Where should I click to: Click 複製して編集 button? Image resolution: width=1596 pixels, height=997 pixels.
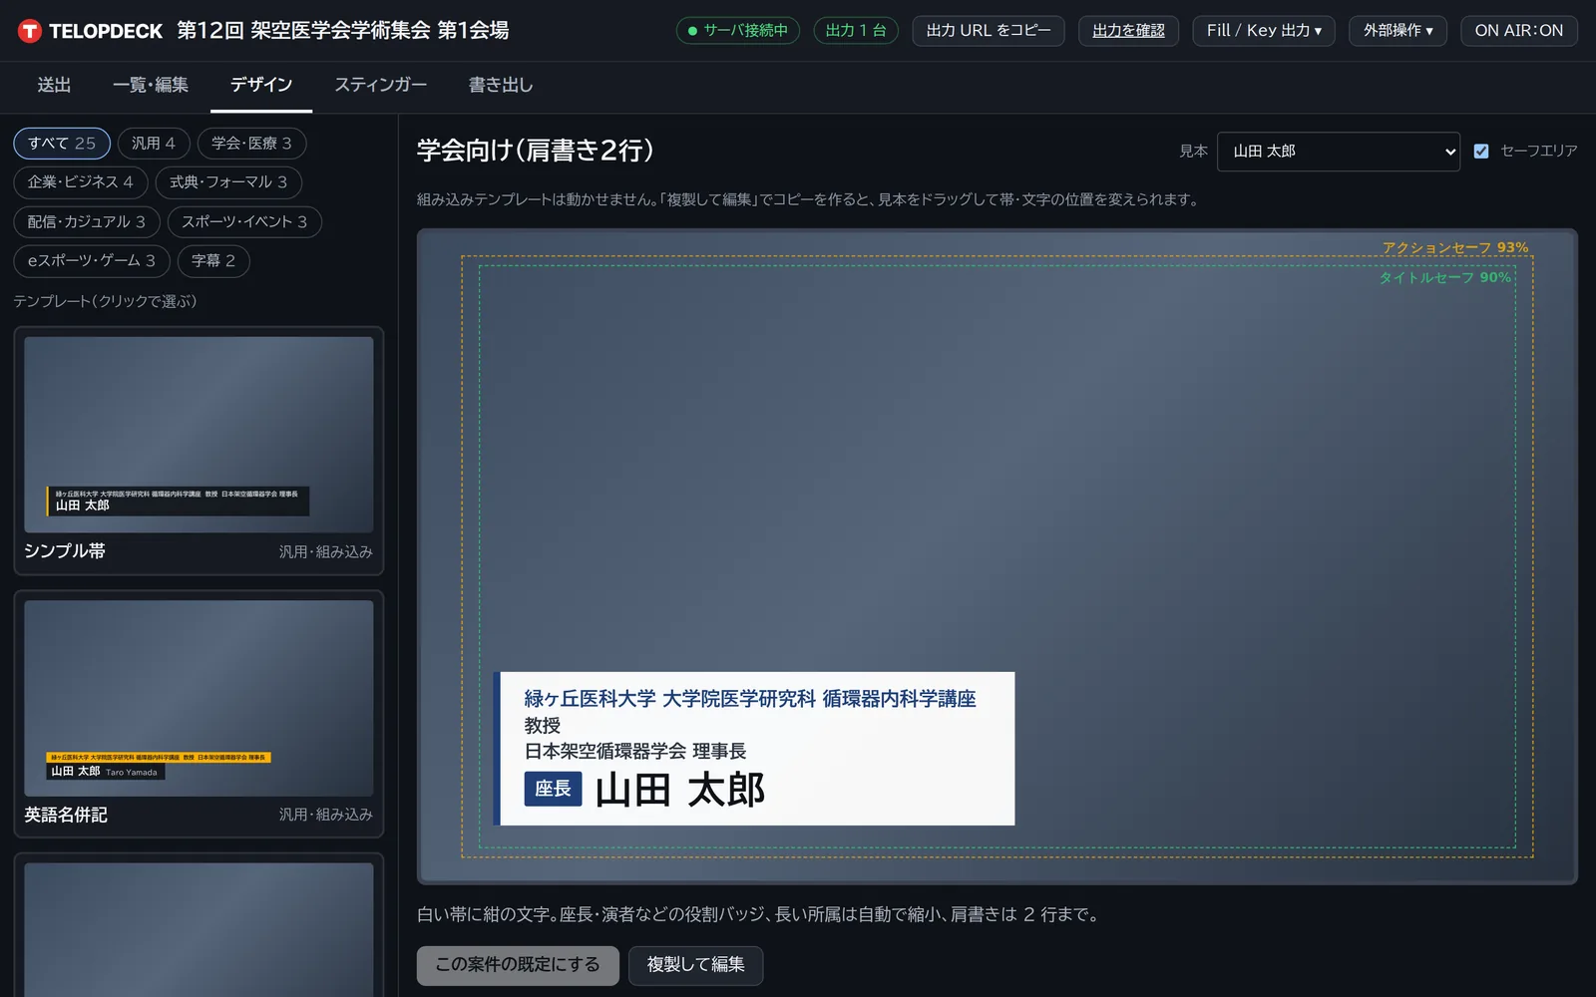click(695, 965)
